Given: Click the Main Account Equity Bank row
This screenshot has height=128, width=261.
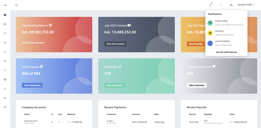Looking at the screenshot, I should (54, 122).
